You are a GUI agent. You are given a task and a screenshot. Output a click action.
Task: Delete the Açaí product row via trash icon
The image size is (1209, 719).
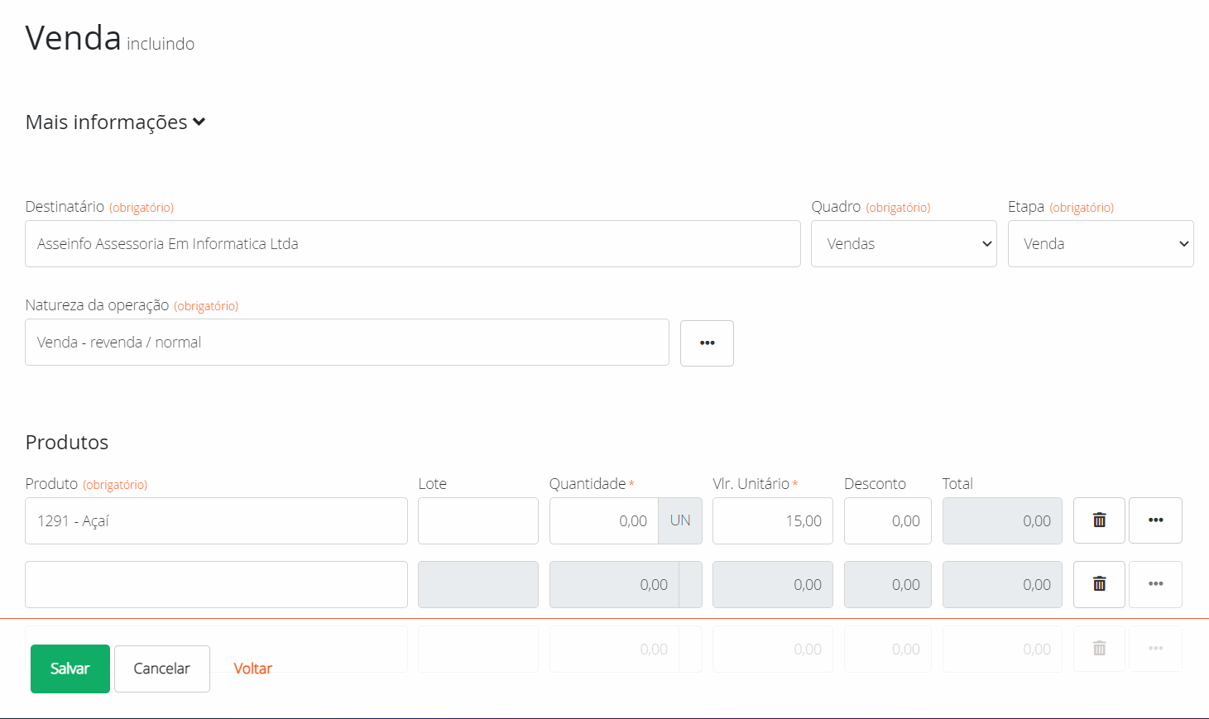1098,520
